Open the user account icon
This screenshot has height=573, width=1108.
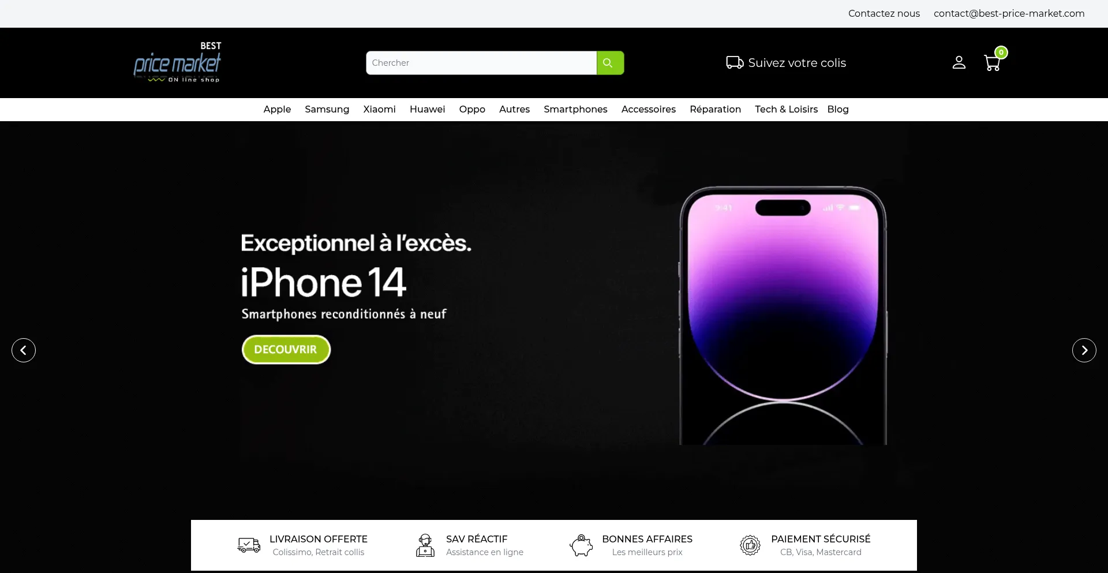(x=959, y=62)
